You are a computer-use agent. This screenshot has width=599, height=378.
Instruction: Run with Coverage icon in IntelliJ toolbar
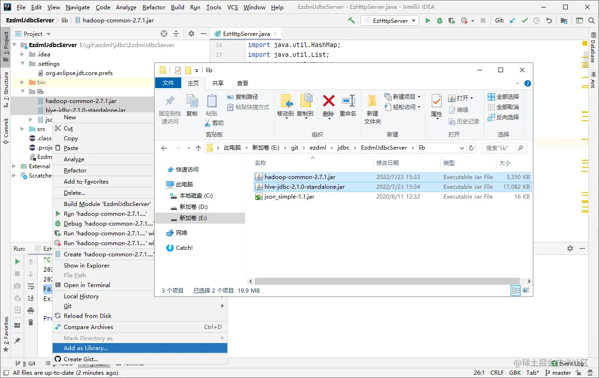452,21
